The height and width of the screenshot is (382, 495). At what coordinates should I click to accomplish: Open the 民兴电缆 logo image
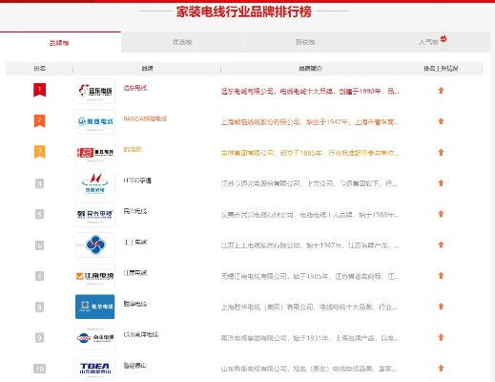click(x=95, y=214)
